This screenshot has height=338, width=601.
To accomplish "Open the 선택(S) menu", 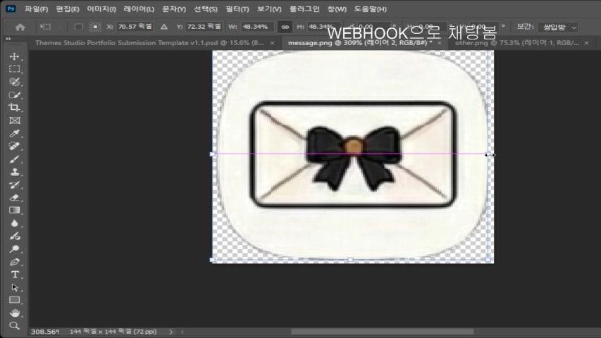I will (206, 9).
